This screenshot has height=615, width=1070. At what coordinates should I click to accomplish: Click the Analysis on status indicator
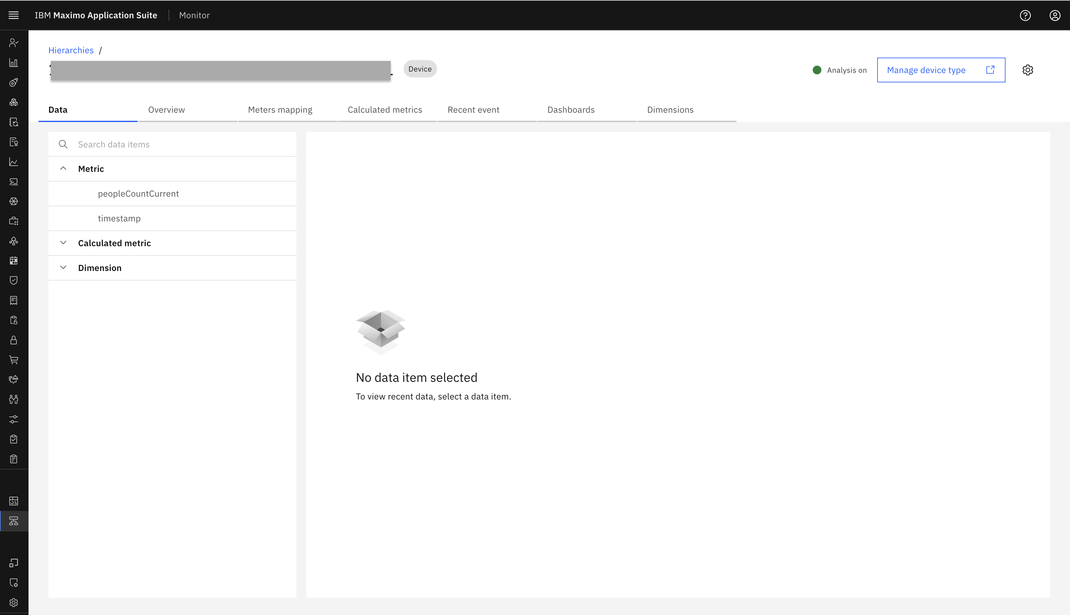click(840, 70)
